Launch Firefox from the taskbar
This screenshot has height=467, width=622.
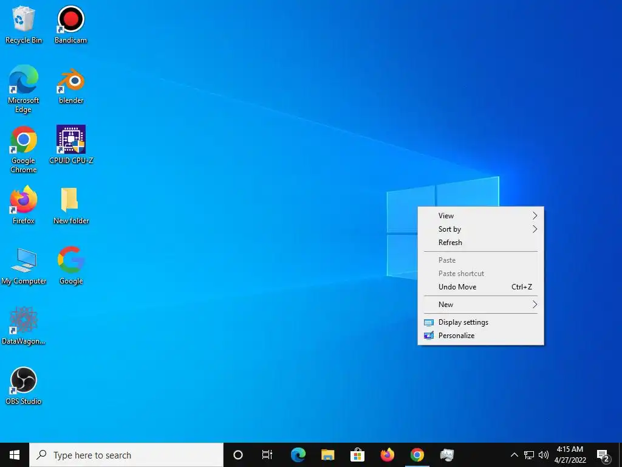coord(387,455)
